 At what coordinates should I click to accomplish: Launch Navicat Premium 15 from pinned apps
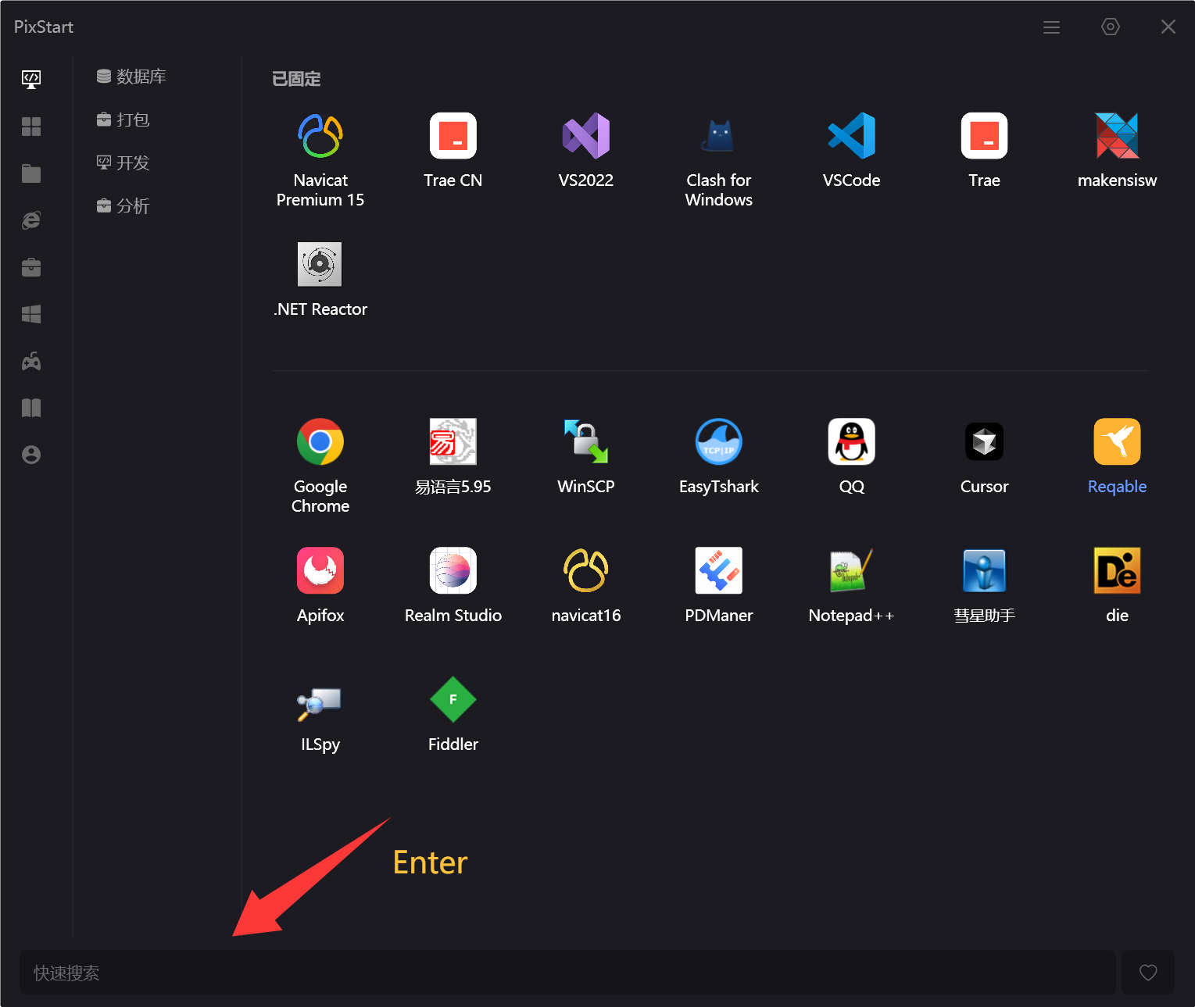pos(320,137)
